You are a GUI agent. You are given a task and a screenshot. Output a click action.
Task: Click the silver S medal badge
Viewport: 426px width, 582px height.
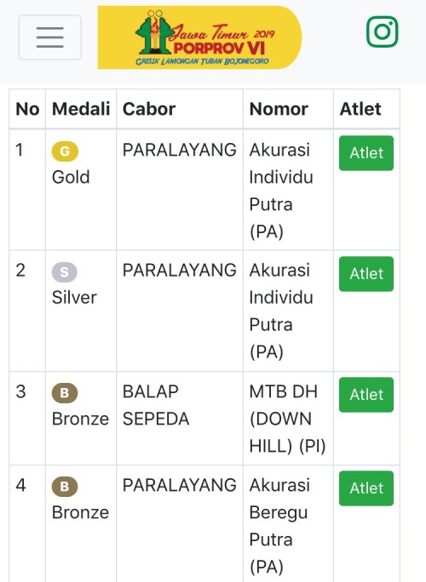click(64, 272)
